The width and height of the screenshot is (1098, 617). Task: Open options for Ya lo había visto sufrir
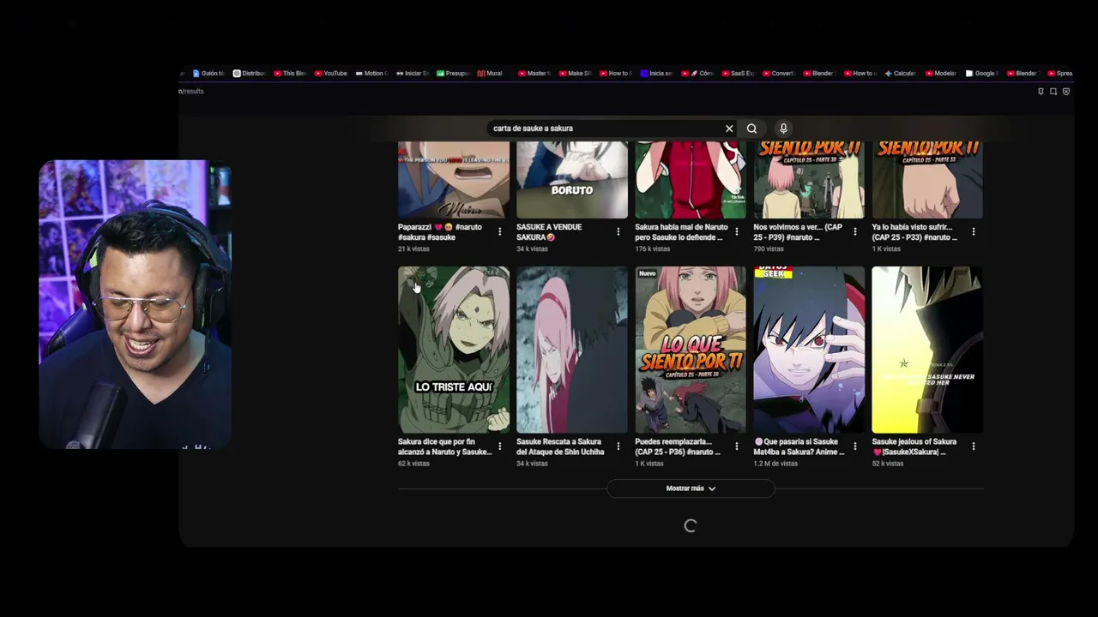click(974, 232)
